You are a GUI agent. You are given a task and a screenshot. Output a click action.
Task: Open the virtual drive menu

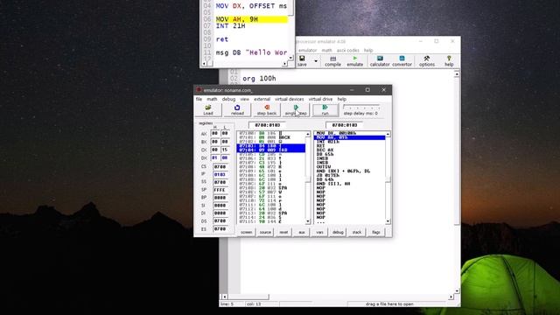coord(320,99)
